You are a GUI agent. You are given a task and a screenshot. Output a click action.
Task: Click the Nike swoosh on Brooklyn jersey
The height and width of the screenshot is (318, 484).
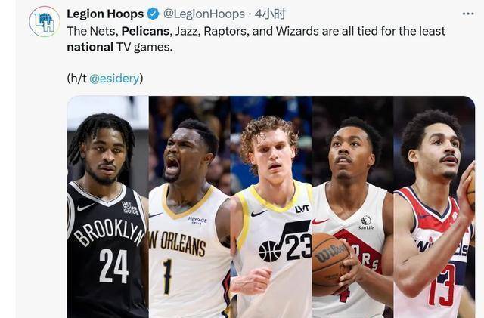(85, 207)
